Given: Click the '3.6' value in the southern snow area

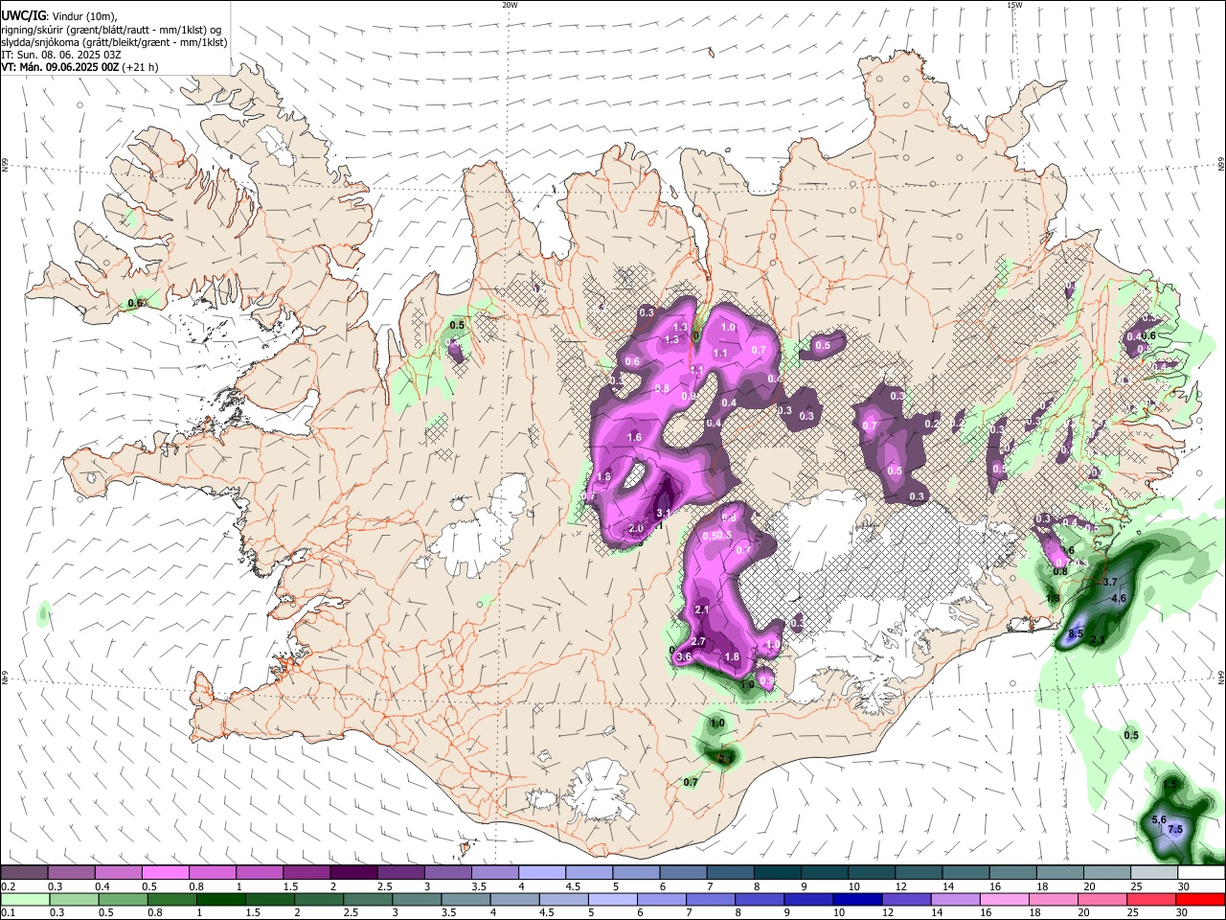Looking at the screenshot, I should click(684, 657).
